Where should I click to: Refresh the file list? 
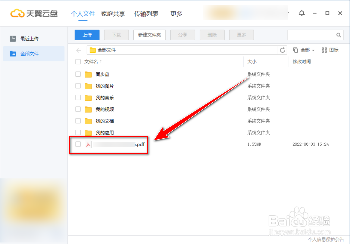click(282, 50)
